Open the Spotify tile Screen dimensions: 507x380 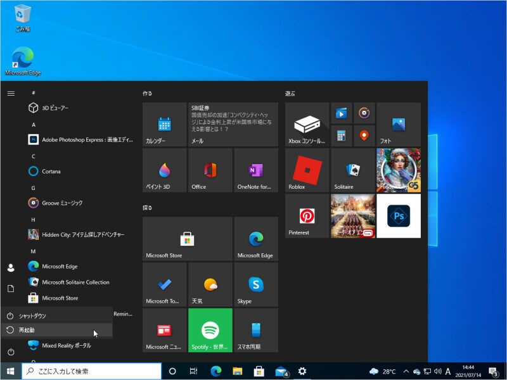coord(209,329)
